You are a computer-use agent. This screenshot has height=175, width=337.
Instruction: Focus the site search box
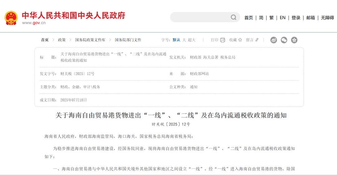pos(205,17)
